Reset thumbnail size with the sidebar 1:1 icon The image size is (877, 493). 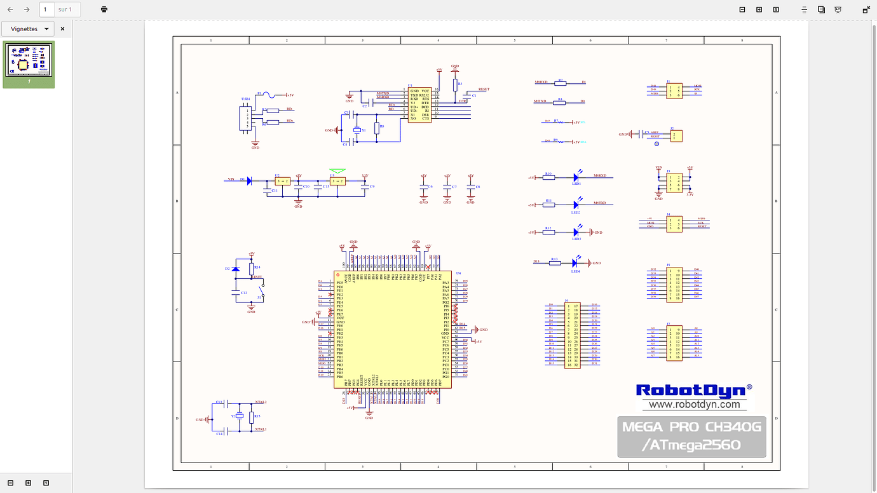point(46,483)
